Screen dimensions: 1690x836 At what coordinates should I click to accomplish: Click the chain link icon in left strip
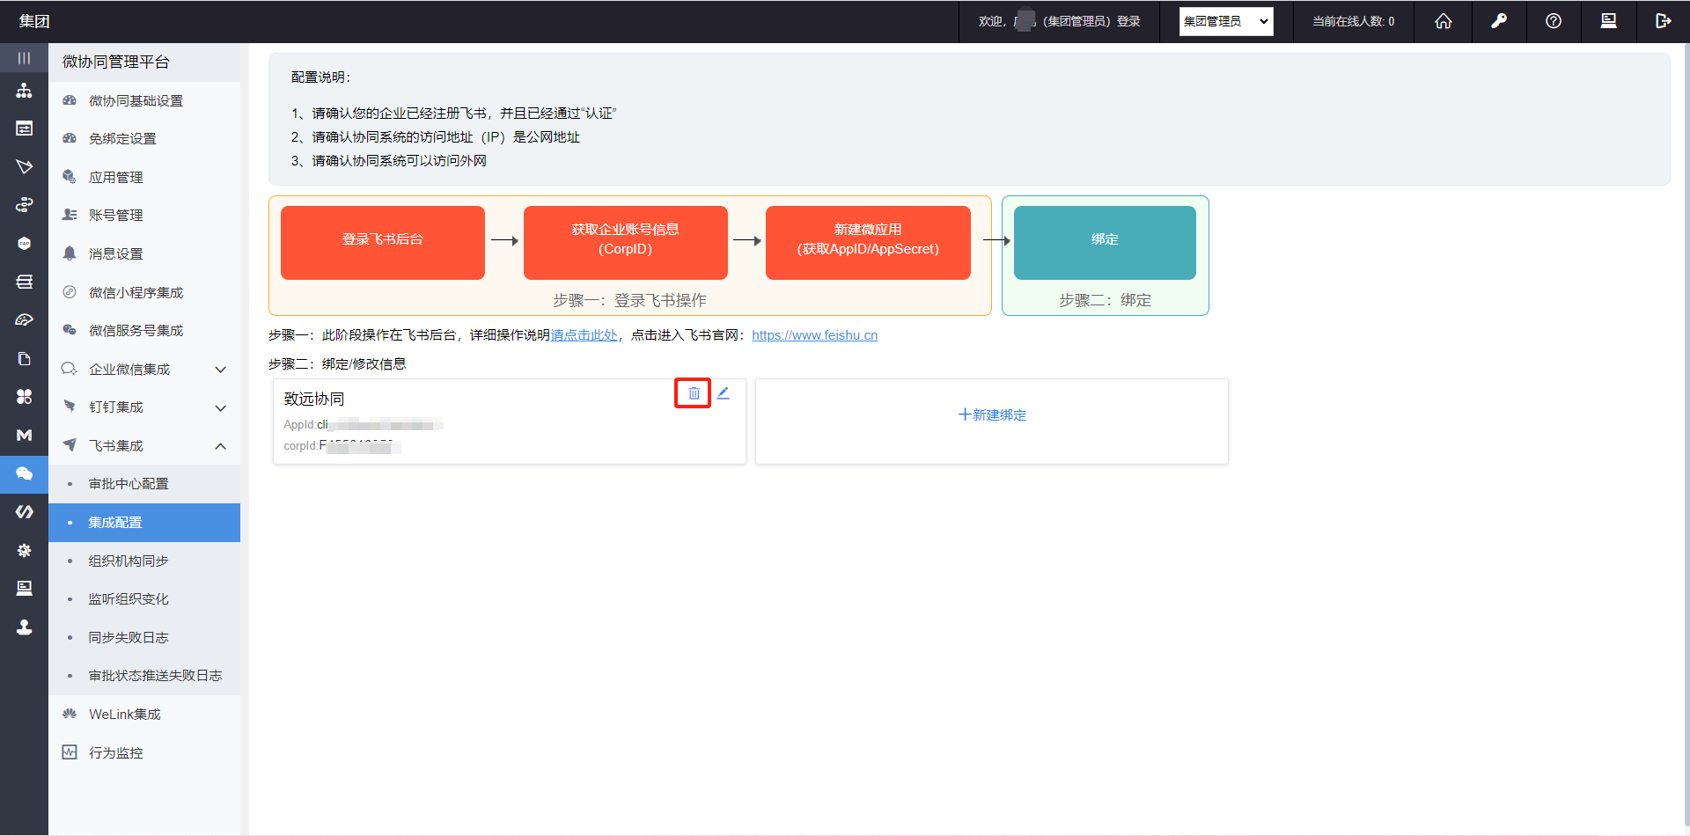[24, 205]
